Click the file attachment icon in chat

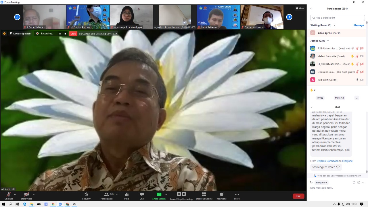[x=354, y=183]
